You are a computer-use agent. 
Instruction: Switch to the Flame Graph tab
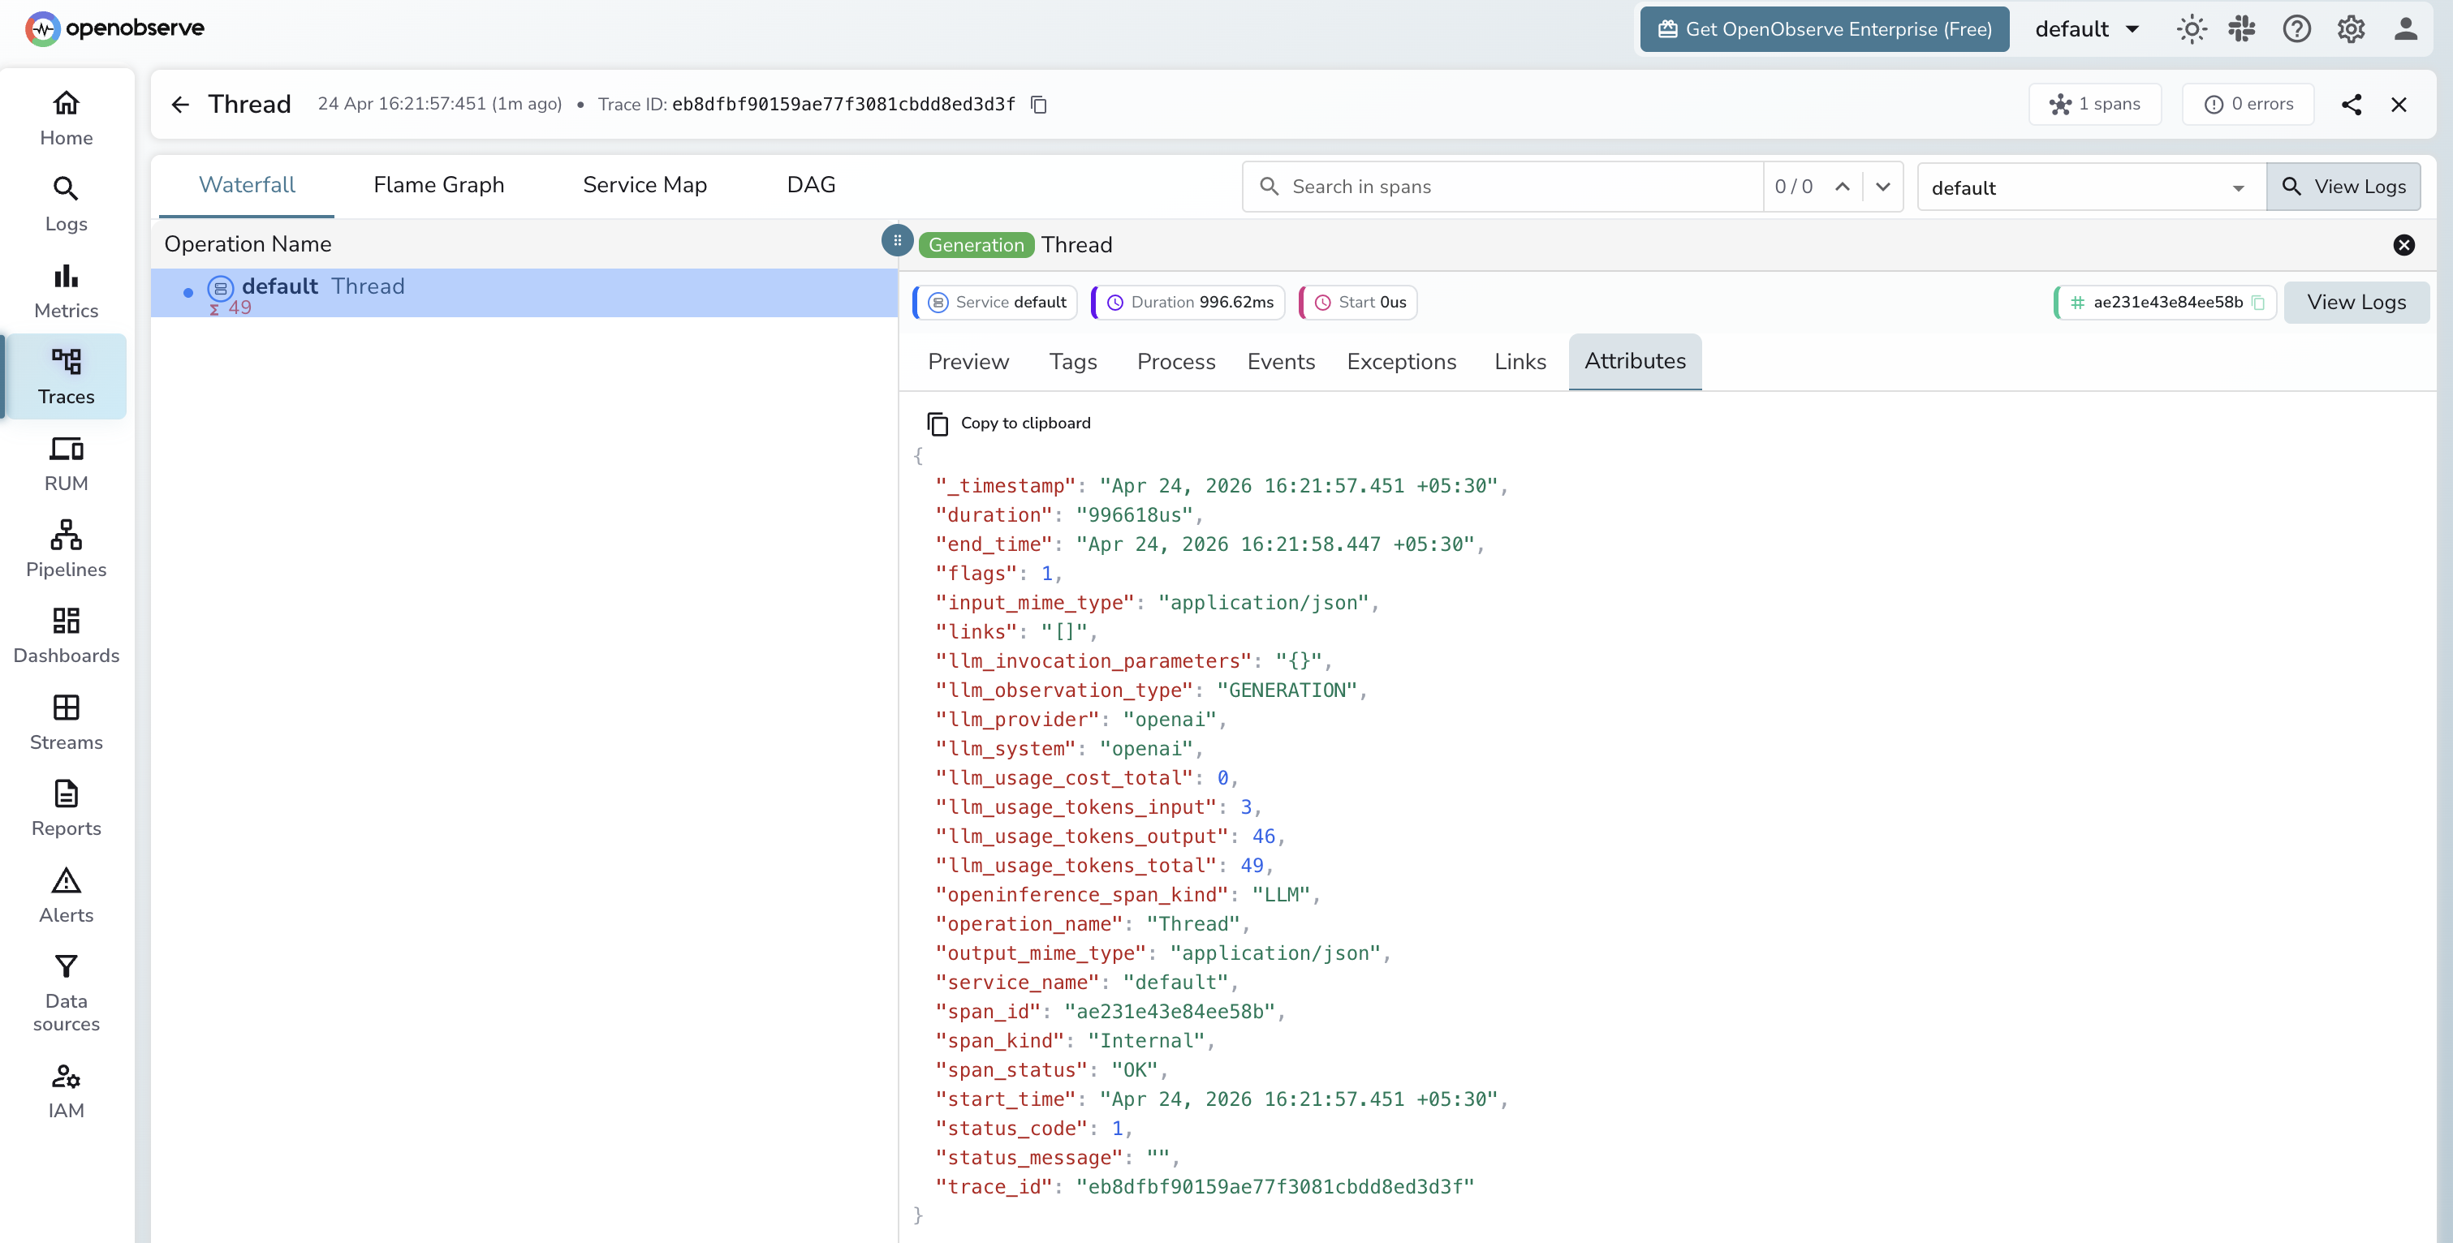tap(439, 185)
